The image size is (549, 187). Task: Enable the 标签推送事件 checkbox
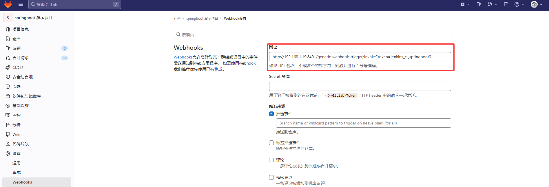point(271,143)
